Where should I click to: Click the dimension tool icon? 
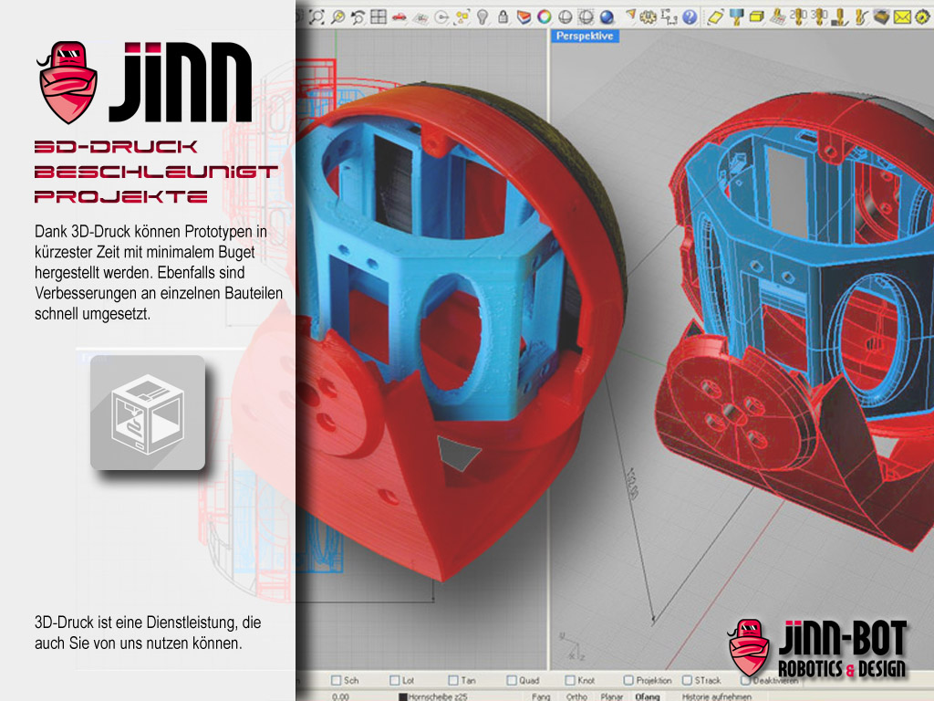(669, 16)
